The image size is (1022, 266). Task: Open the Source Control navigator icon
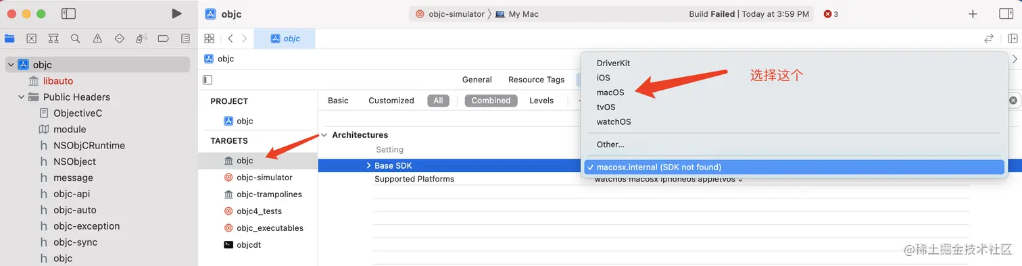pyautogui.click(x=31, y=38)
